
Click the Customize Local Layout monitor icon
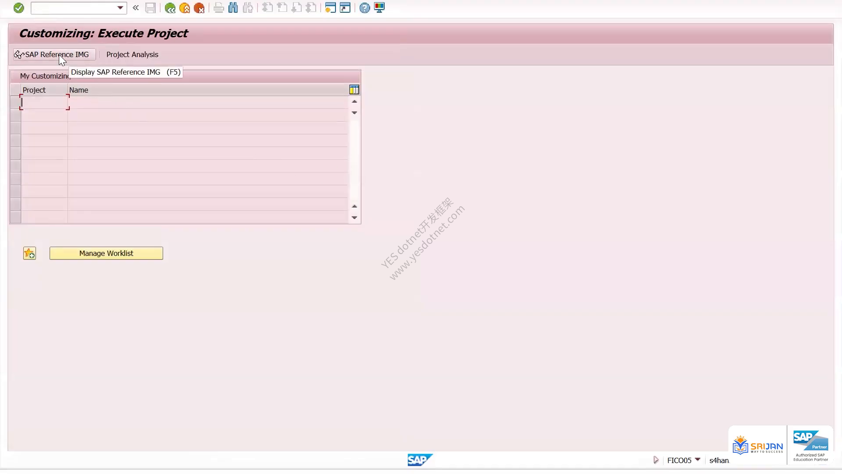pos(379,8)
